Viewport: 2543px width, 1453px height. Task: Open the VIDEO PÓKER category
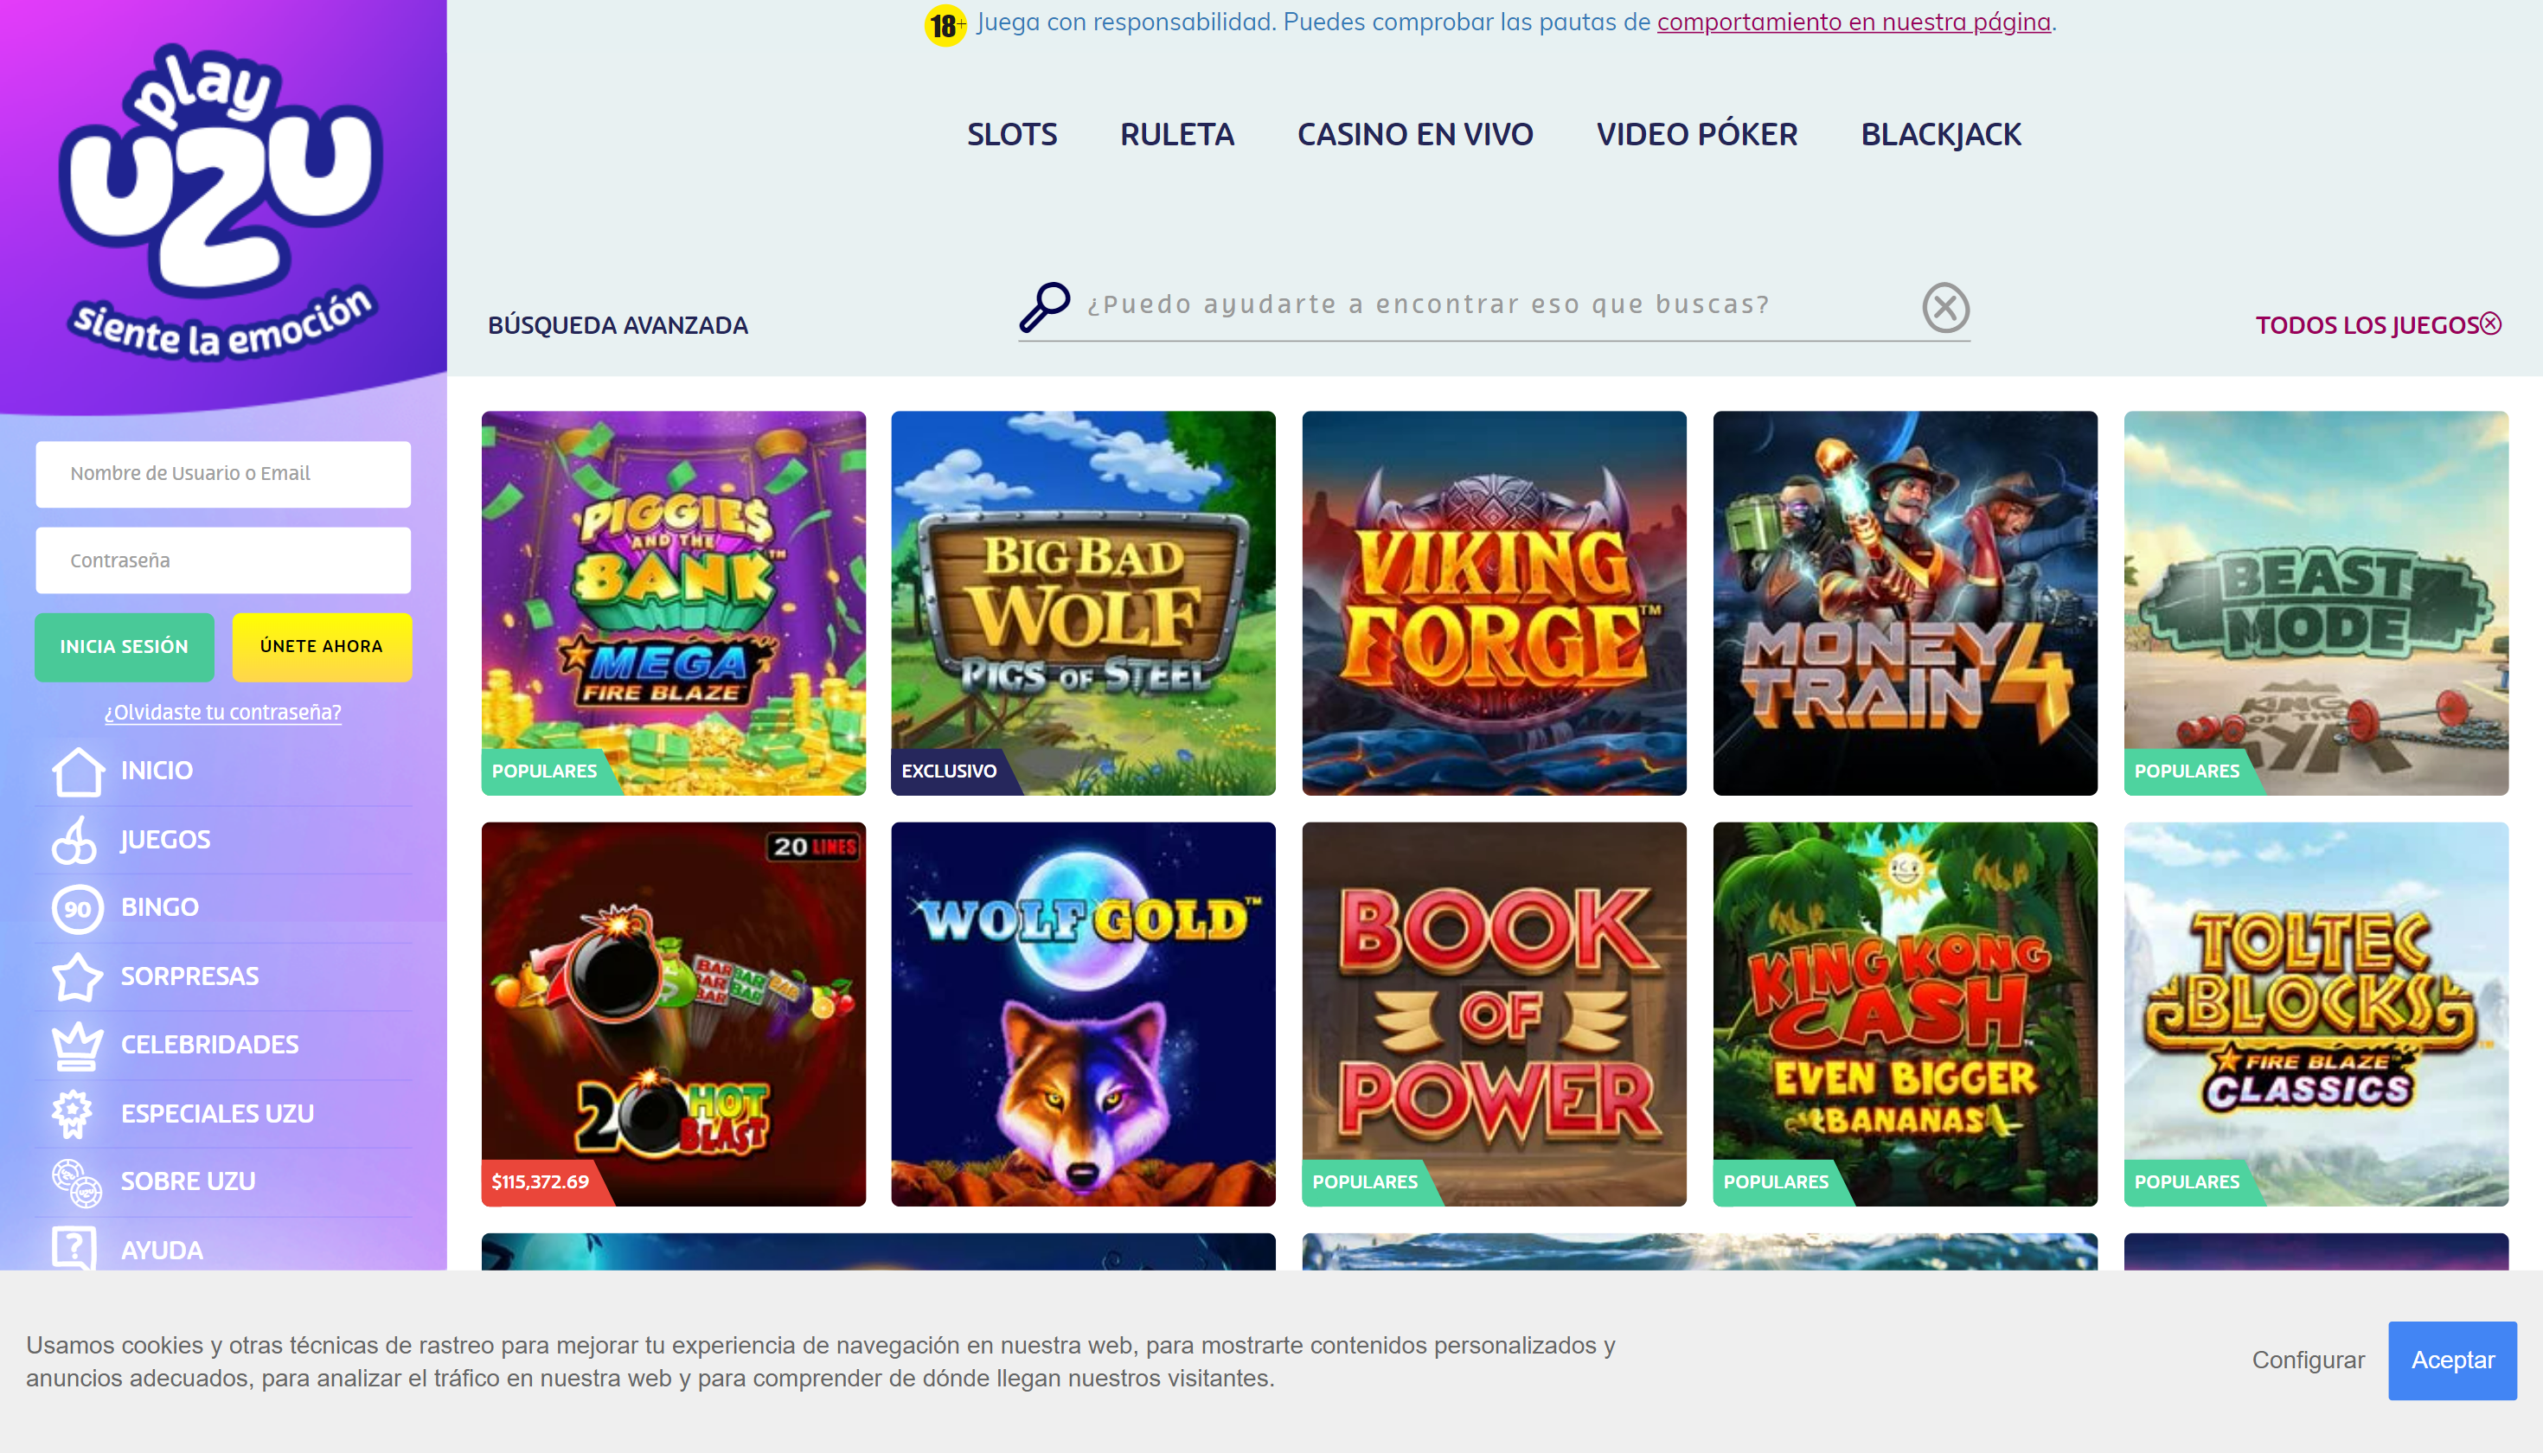pos(1697,135)
